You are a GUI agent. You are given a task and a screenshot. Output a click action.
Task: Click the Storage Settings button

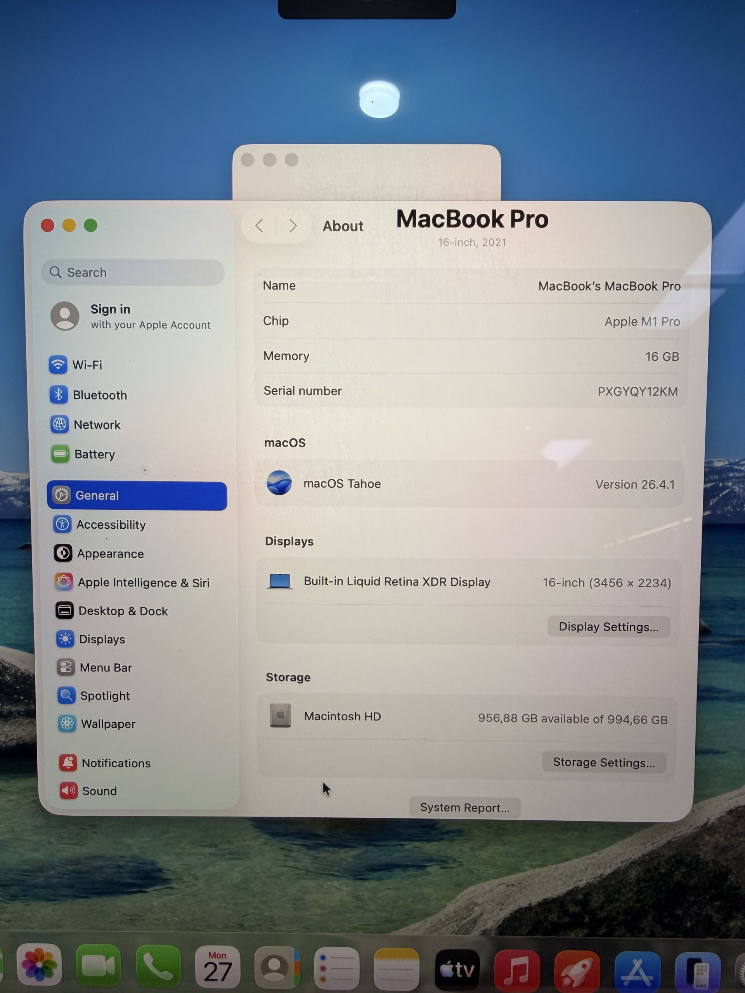pyautogui.click(x=603, y=762)
